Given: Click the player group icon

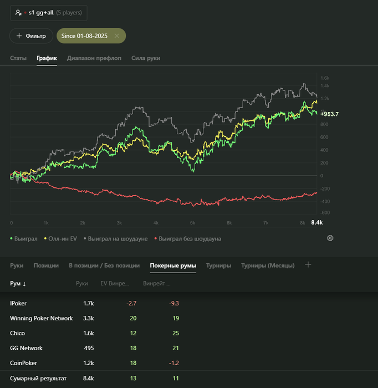Looking at the screenshot, I should pos(18,12).
